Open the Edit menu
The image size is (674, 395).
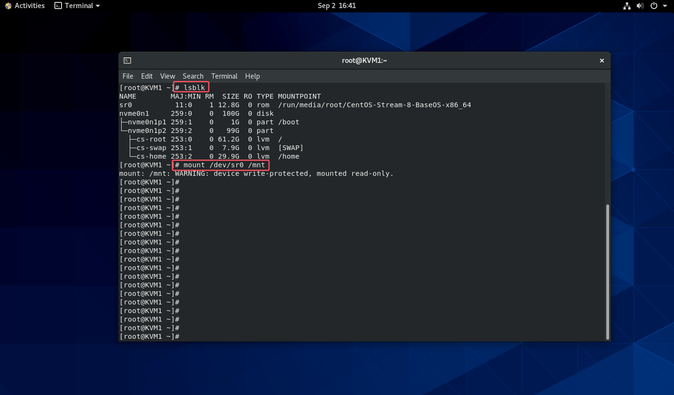pyautogui.click(x=147, y=76)
